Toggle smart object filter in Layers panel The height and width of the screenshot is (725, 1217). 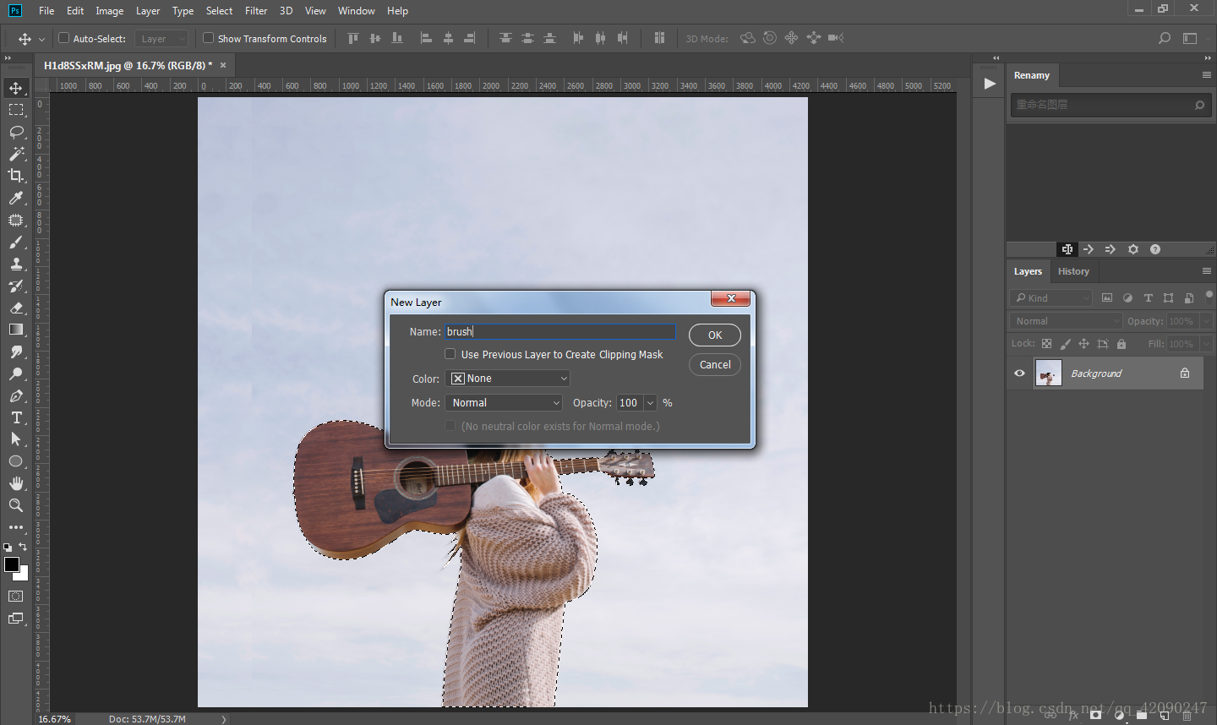tap(1189, 298)
